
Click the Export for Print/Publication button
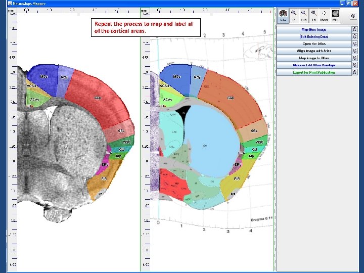point(314,72)
